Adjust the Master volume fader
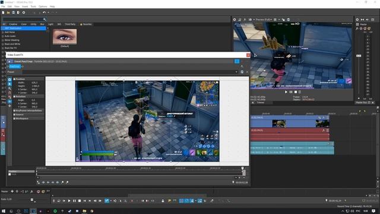The width and height of the screenshot is (380, 214). click(x=359, y=56)
